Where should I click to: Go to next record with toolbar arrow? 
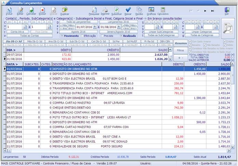click(205, 11)
